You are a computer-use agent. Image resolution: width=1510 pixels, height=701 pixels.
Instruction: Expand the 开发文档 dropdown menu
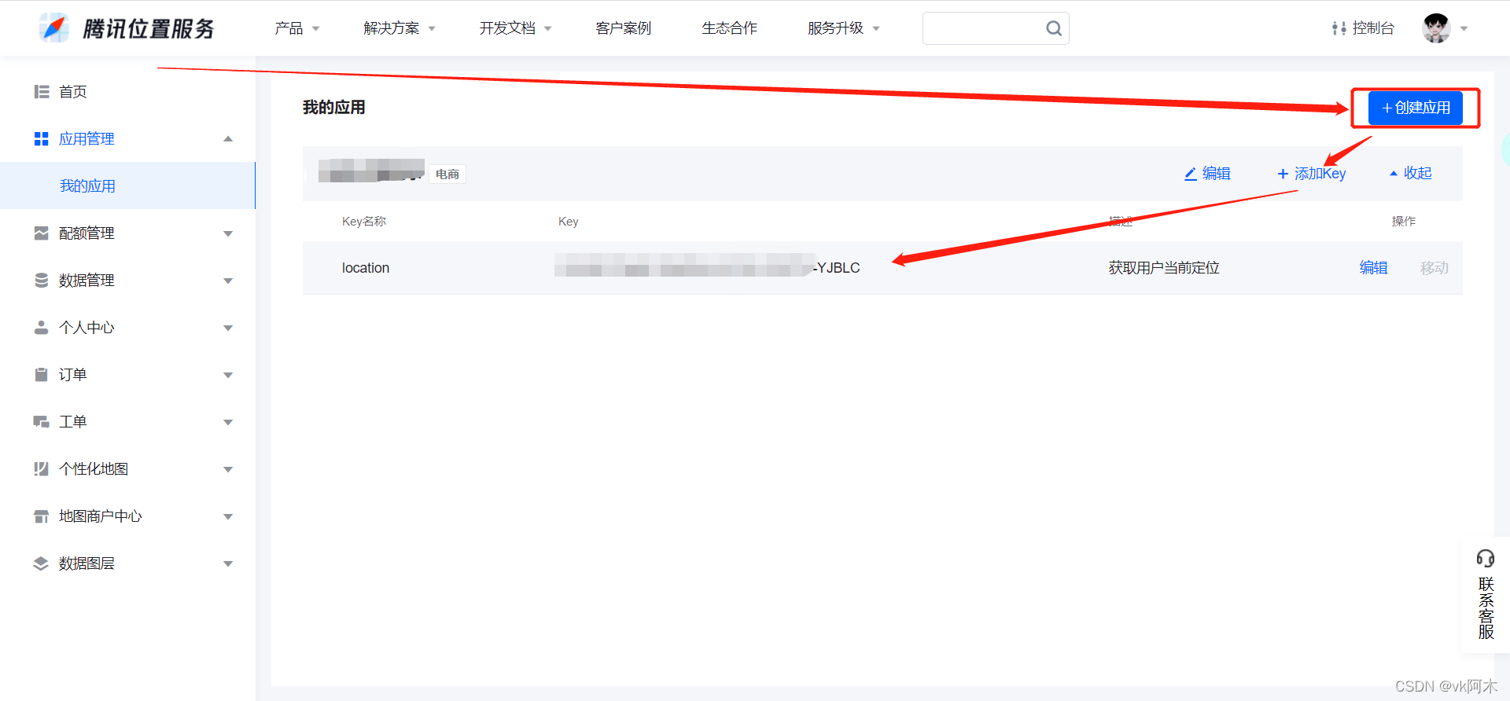coord(516,28)
